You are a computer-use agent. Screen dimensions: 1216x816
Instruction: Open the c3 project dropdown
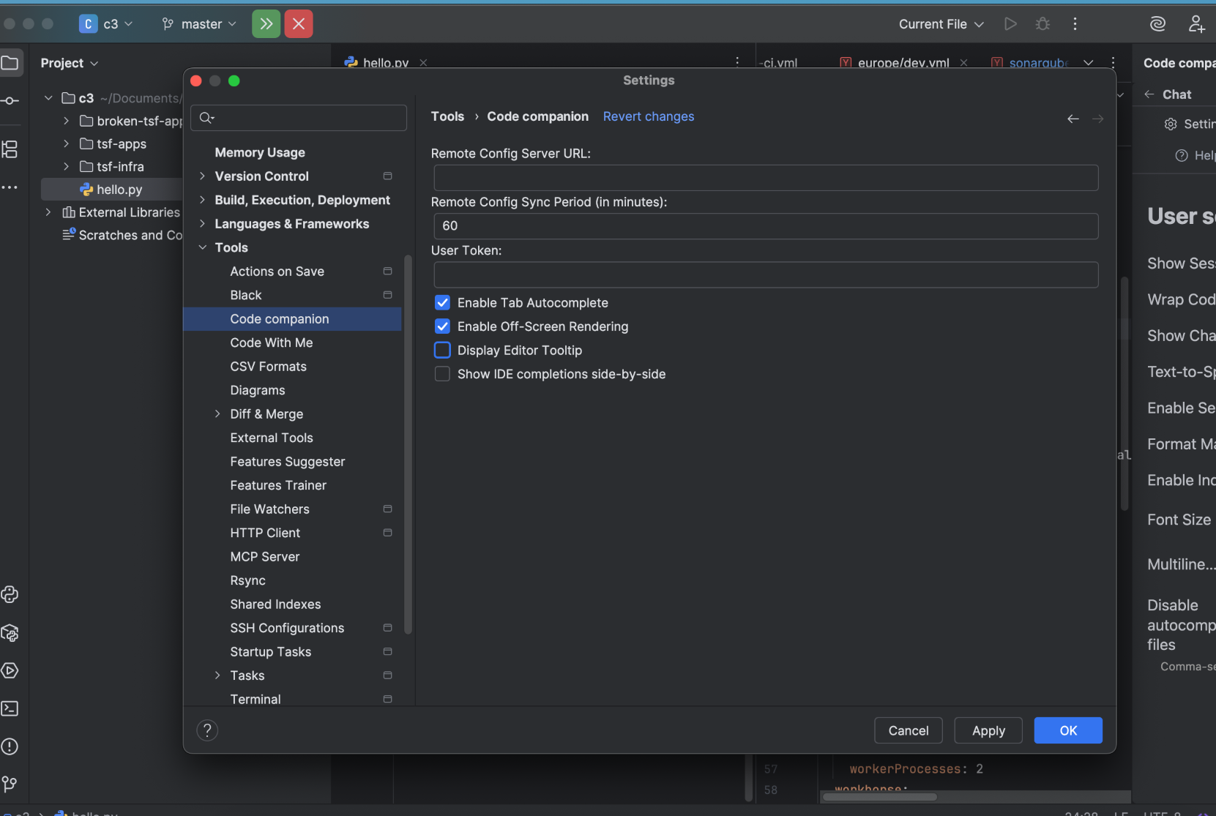click(x=107, y=24)
